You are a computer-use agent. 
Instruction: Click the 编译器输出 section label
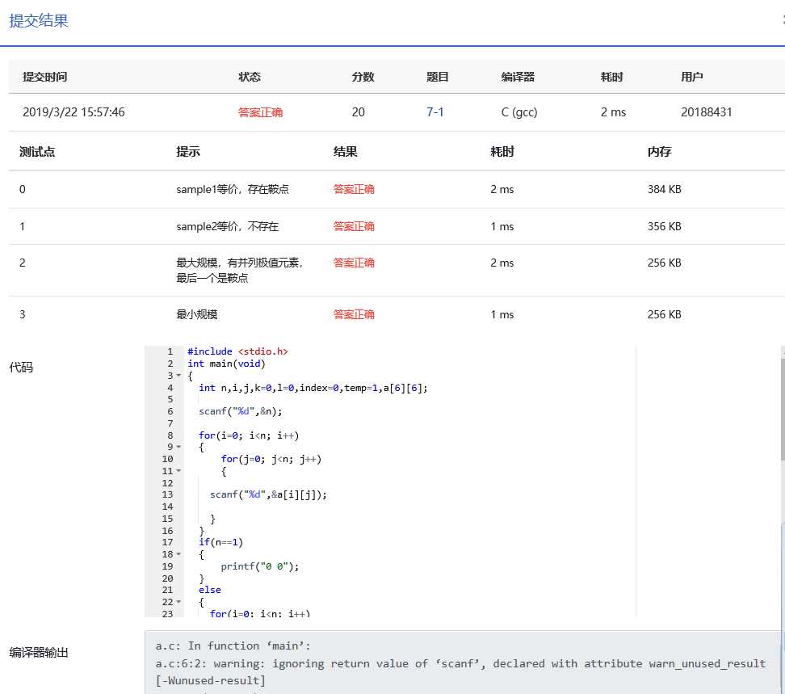pos(39,653)
